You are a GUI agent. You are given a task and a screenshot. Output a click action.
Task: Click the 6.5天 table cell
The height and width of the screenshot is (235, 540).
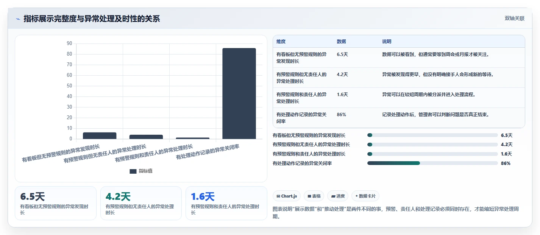(342, 54)
